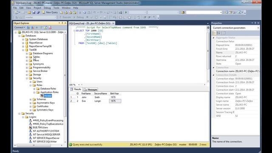Click Connect Object Explorer plug icon

[28, 28]
